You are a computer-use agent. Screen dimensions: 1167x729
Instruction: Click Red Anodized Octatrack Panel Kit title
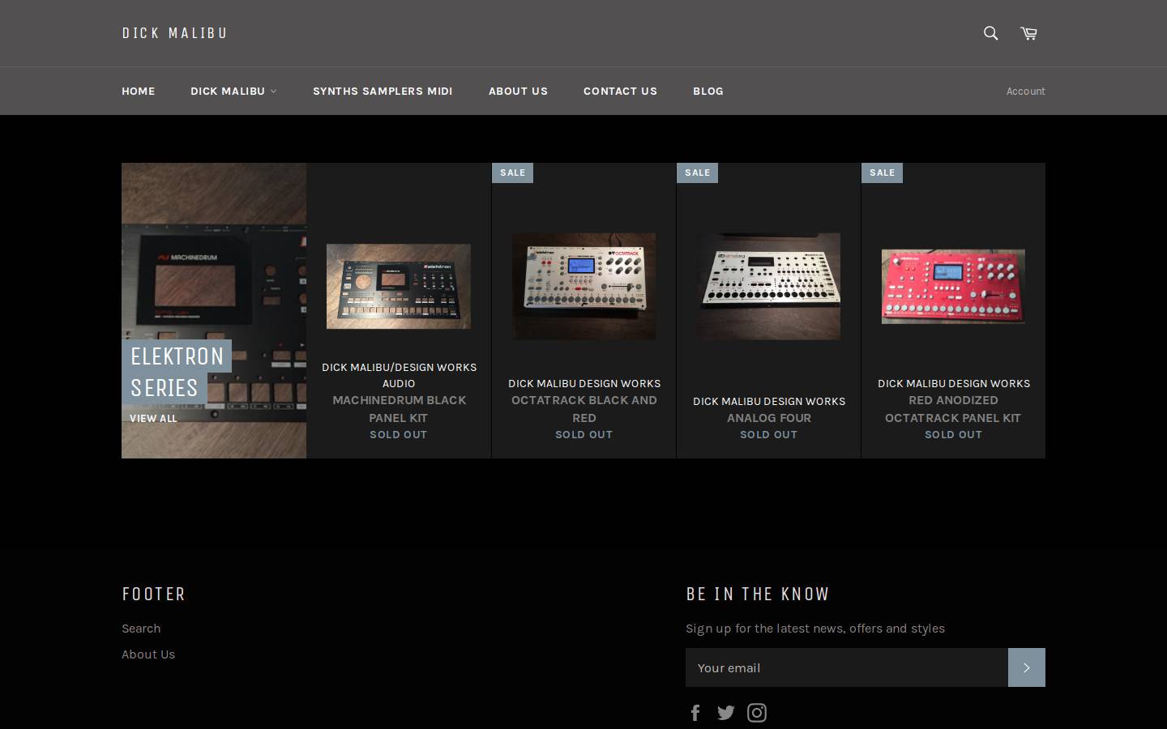953,409
